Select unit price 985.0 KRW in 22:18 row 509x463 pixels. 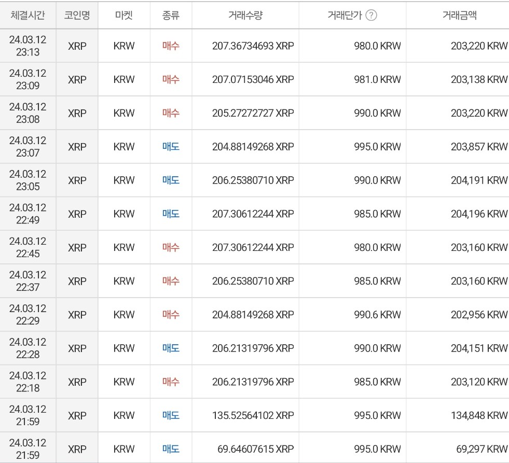point(377,382)
